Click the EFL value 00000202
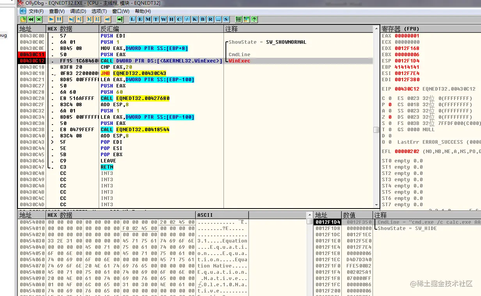The height and width of the screenshot is (296, 481). point(407,152)
